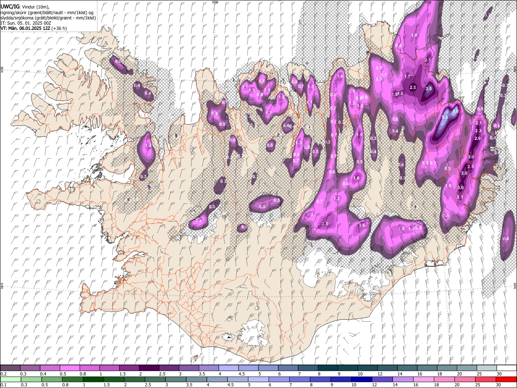Click the rain-scale swatch between 0.5 and 0.8

pyautogui.click(x=52, y=379)
